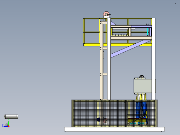Screen dimensions: 180x135
Task: Select the small pink motor inside the fence
Action: point(105,121)
